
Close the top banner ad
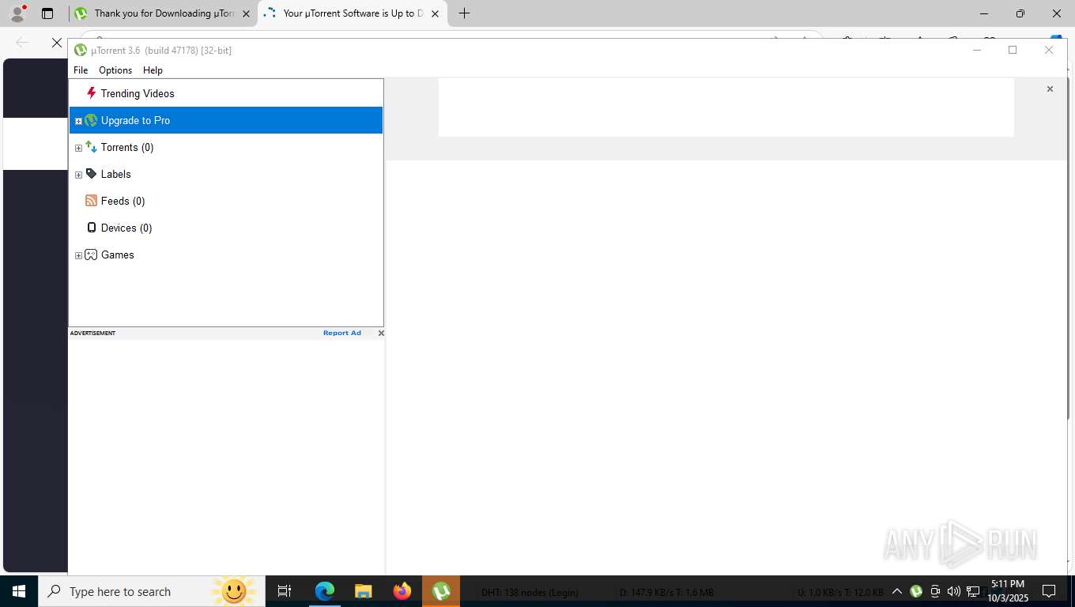tap(1050, 89)
